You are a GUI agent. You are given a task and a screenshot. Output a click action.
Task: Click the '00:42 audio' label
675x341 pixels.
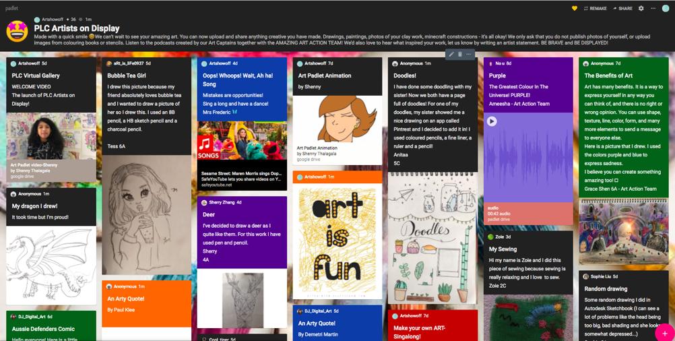point(499,214)
